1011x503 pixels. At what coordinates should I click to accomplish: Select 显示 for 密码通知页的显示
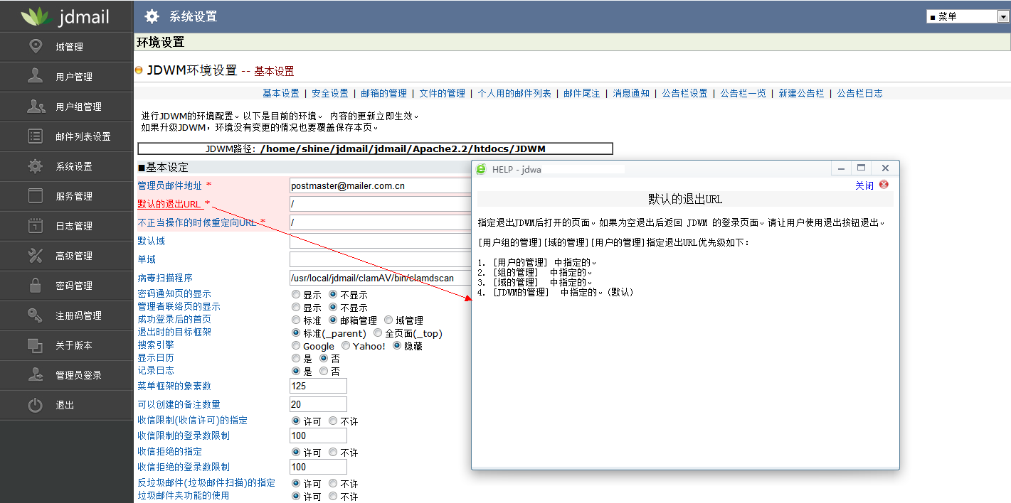[296, 294]
